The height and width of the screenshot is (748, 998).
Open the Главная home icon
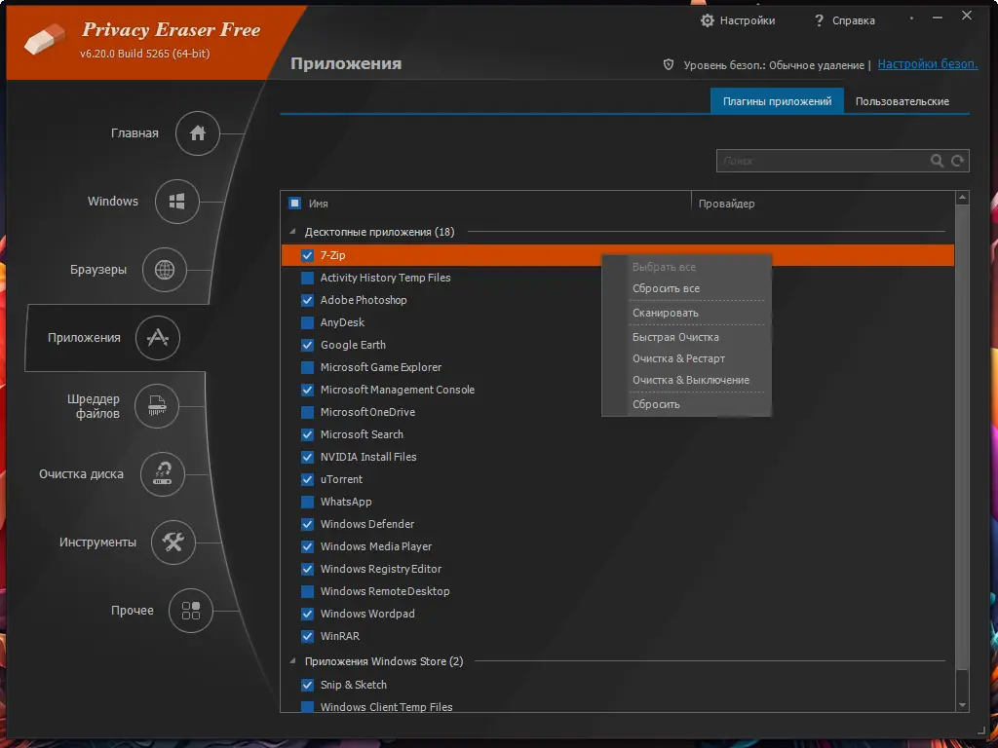coord(197,132)
